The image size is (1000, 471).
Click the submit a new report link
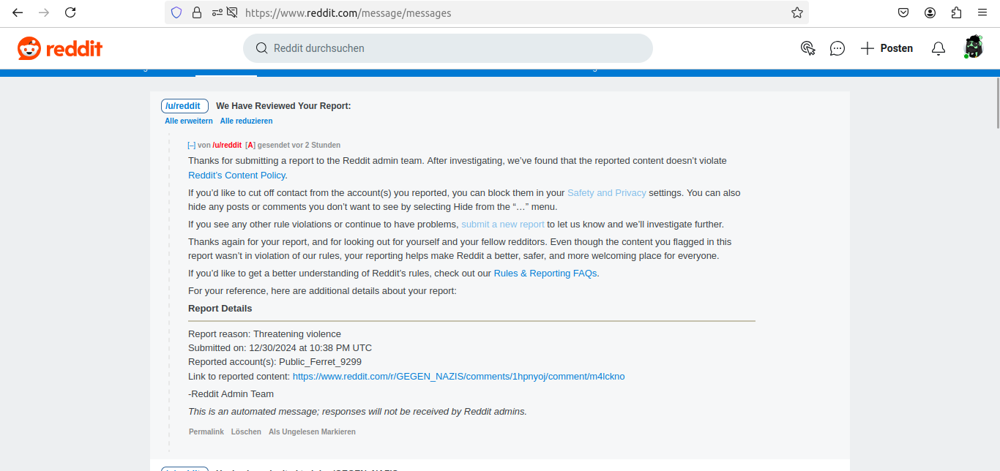click(503, 225)
